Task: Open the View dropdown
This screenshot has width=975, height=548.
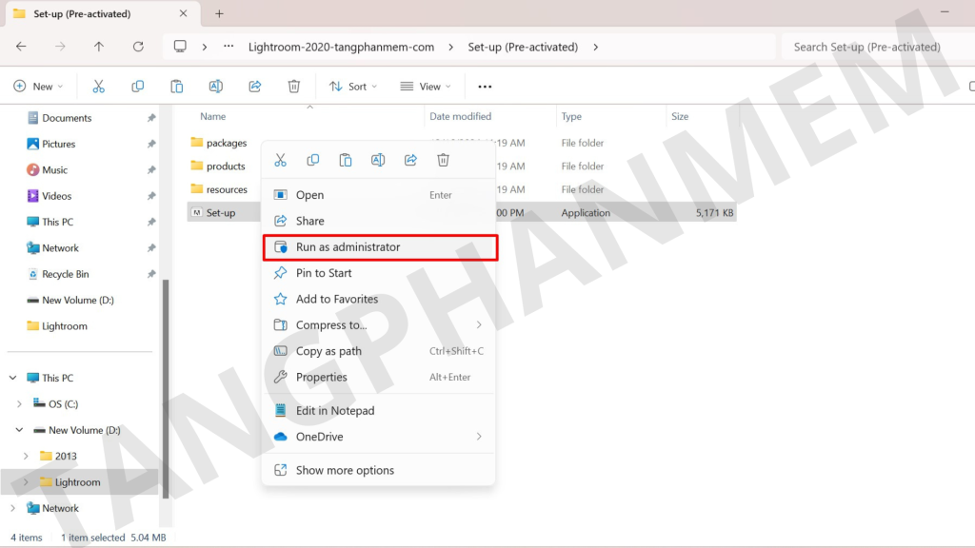Action: coord(426,87)
